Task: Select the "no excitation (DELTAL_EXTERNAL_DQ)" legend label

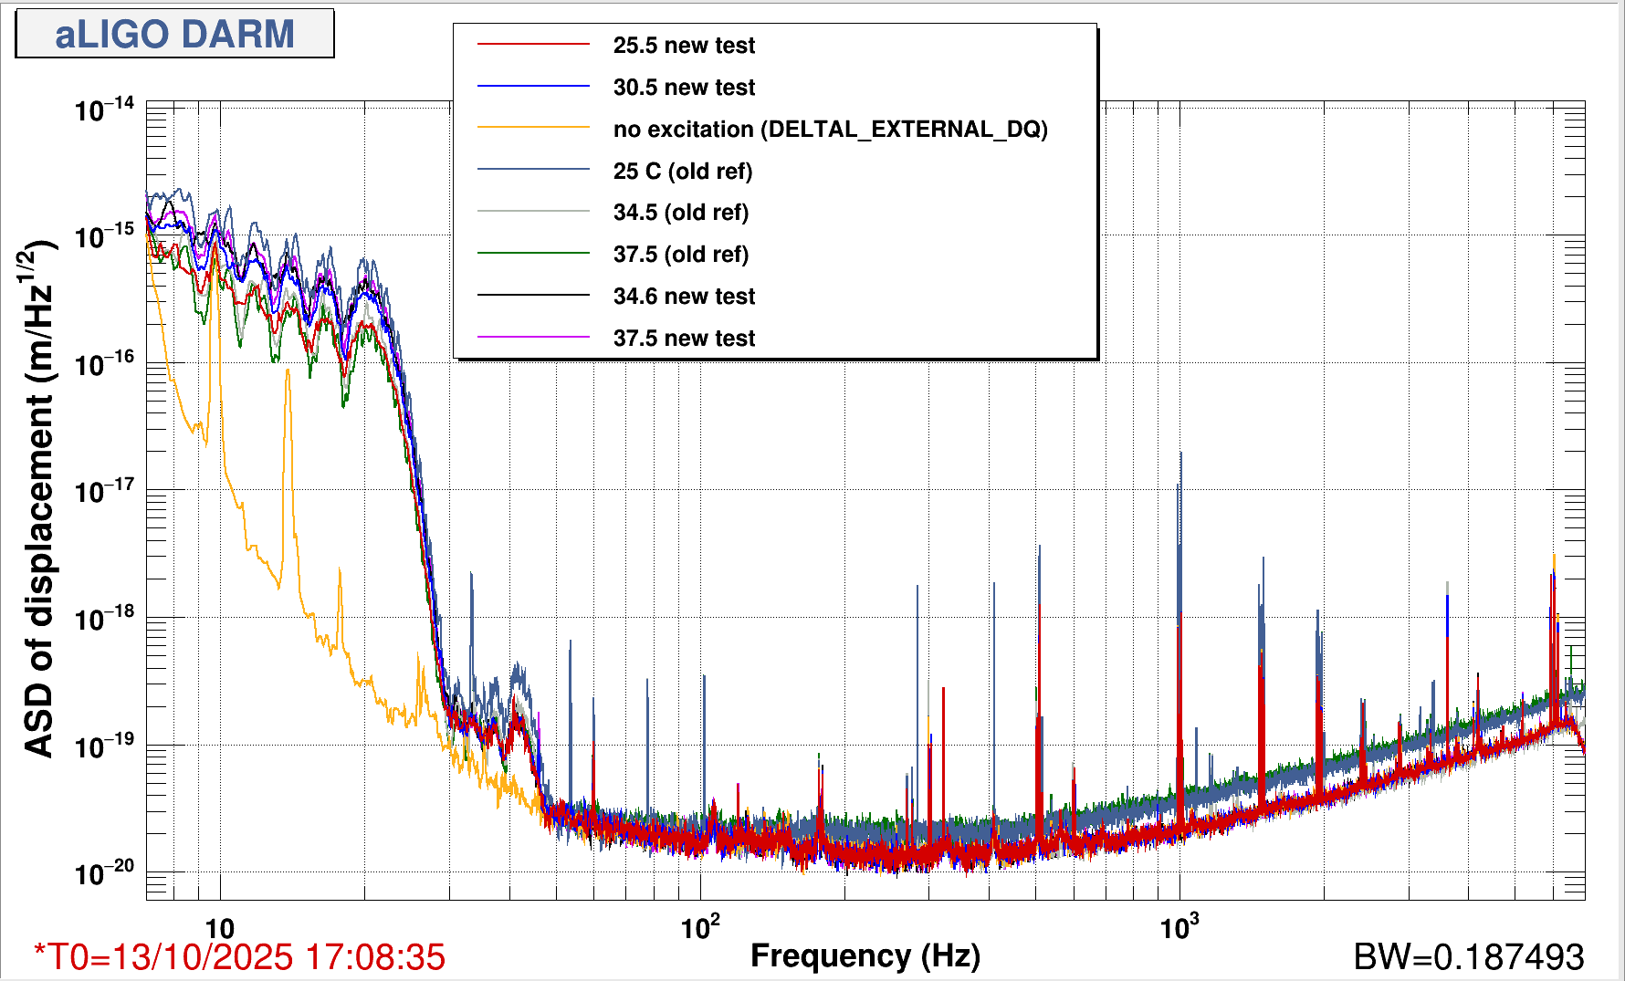Action: coord(830,130)
